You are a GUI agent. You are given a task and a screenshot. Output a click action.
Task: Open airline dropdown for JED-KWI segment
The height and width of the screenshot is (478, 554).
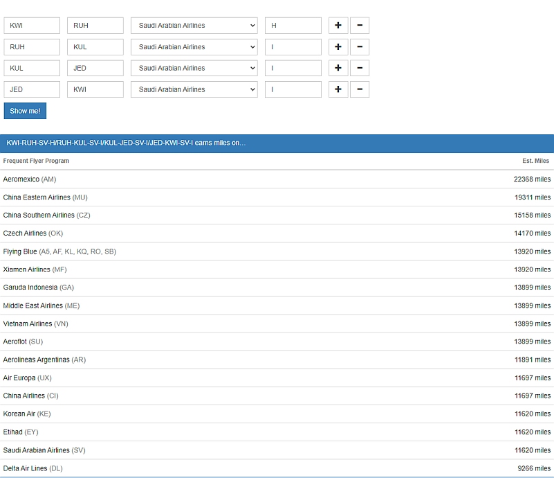[x=194, y=89]
